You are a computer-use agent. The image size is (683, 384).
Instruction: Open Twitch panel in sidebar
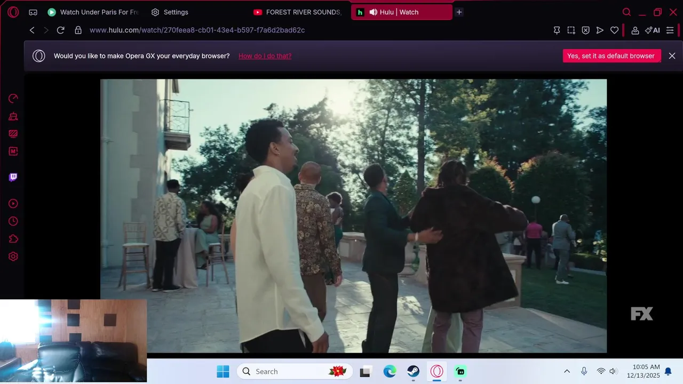tap(13, 177)
